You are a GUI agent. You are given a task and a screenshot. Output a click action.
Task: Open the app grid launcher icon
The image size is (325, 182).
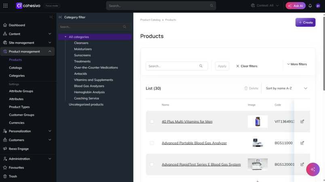click(5, 6)
